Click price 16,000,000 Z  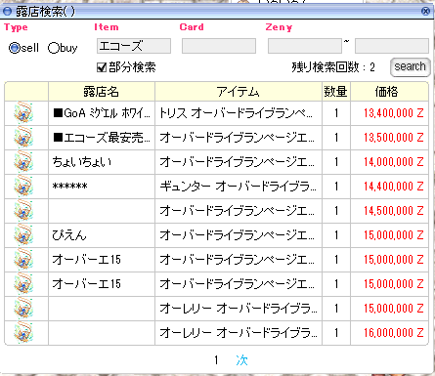click(x=394, y=333)
